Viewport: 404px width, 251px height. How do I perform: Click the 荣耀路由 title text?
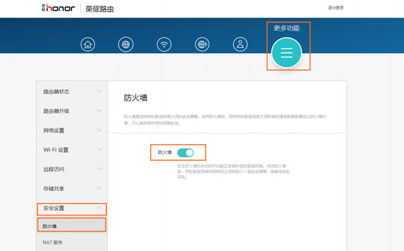[100, 9]
